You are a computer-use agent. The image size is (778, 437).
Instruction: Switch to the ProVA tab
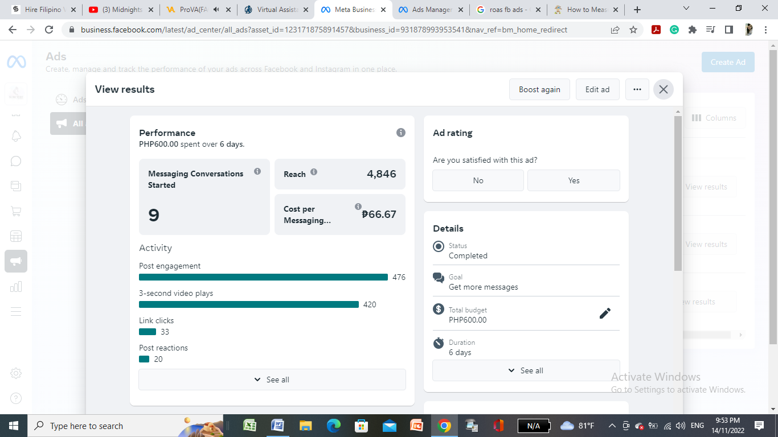(x=197, y=10)
